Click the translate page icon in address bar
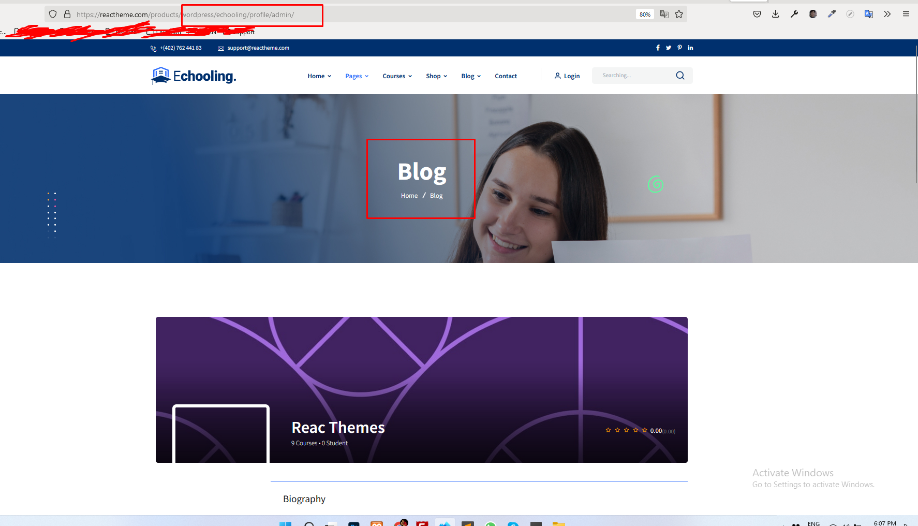This screenshot has width=918, height=526. [x=664, y=14]
